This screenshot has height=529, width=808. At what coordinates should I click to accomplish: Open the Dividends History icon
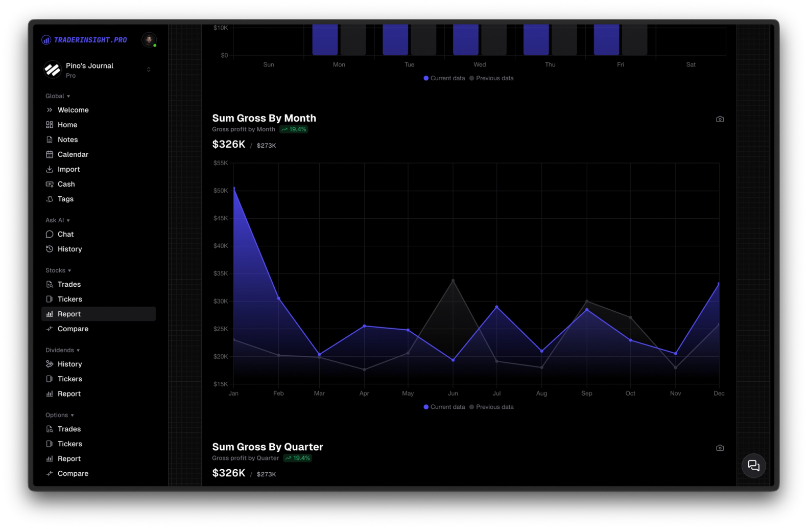click(50, 364)
